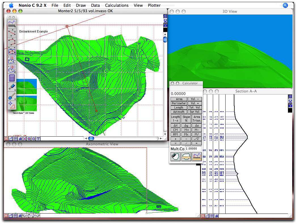Click the red grid icon in Axonometric View
This screenshot has width=297, height=224.
[6, 216]
